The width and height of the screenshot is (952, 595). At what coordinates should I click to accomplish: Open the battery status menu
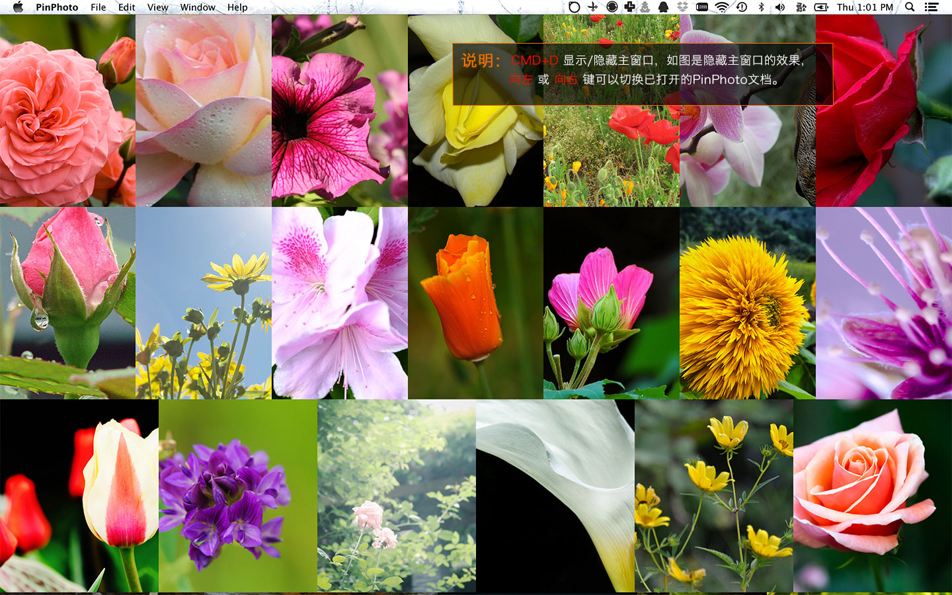[821, 7]
